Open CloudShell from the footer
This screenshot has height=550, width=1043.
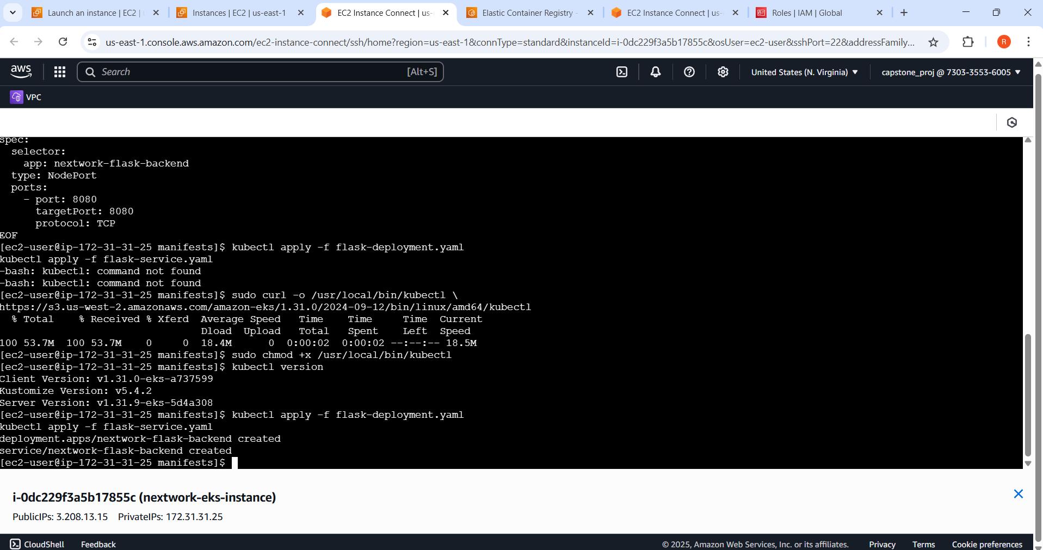tap(37, 544)
